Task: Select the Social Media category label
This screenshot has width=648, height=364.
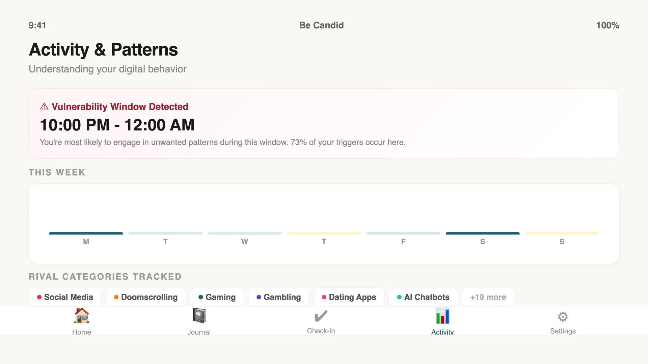Action: click(x=69, y=297)
